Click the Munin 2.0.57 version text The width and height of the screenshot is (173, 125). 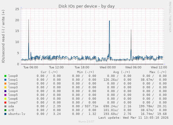86,122
